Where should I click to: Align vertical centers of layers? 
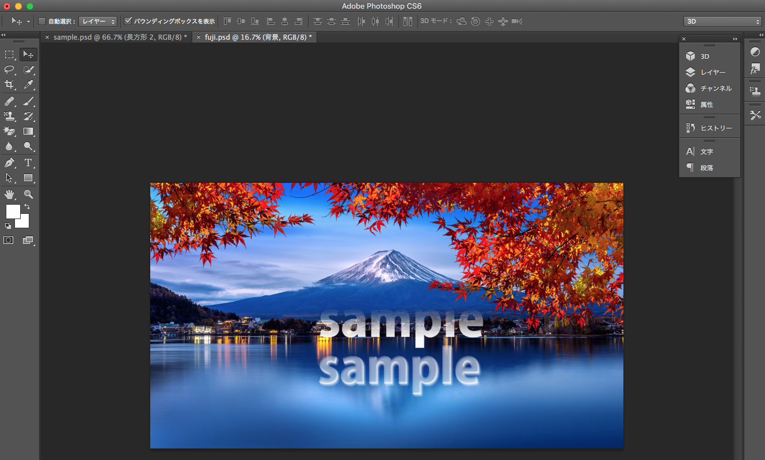(x=241, y=21)
